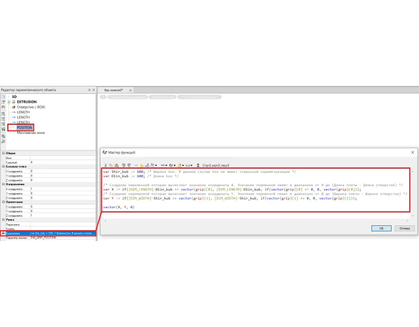Click the multicolored syntax color icon
The width and height of the screenshot is (419, 327).
[x=198, y=166]
